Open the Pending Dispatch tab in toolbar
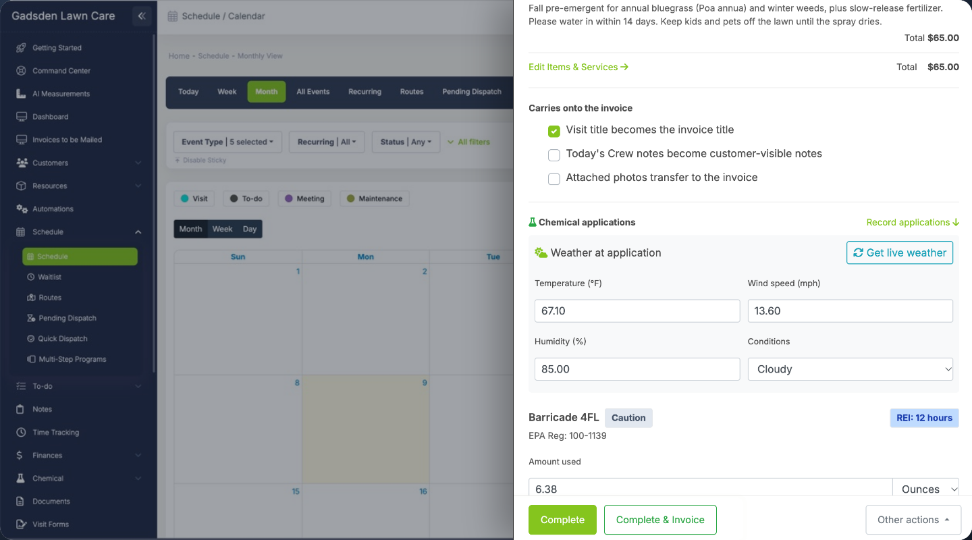The image size is (972, 540). [x=472, y=92]
